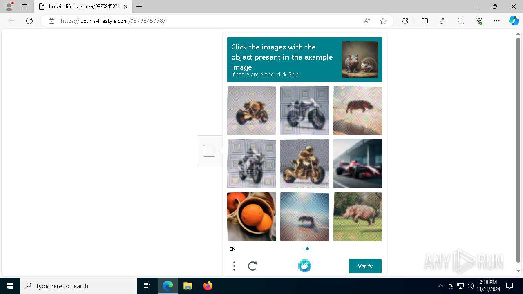Select the red race car image
523x294 pixels.
point(358,164)
